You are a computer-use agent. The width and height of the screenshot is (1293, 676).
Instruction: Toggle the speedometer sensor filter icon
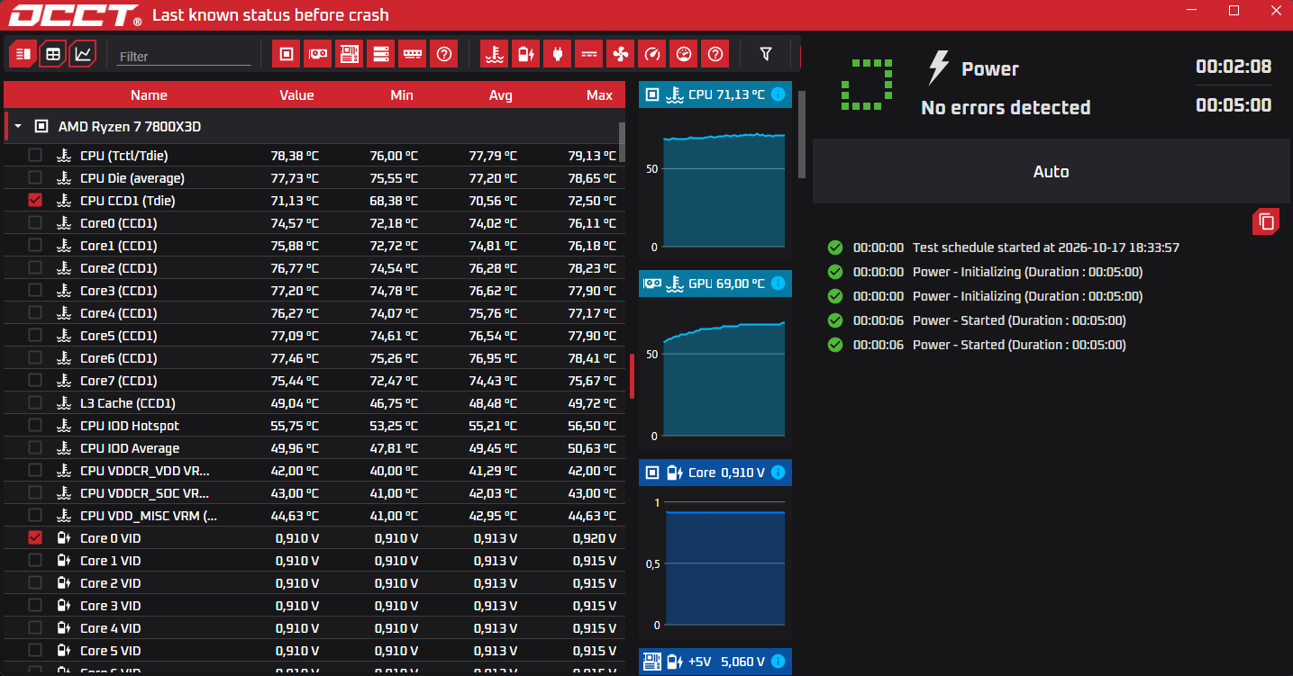coord(651,54)
